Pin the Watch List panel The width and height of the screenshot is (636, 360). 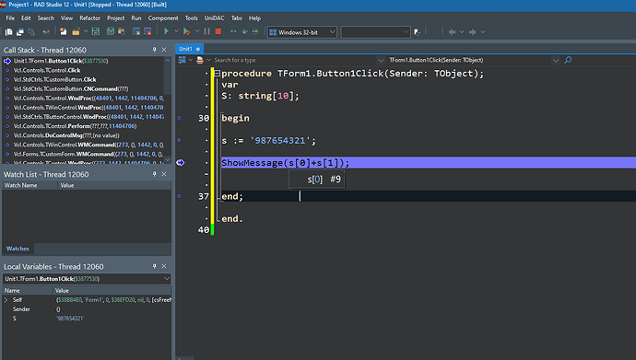click(x=154, y=174)
